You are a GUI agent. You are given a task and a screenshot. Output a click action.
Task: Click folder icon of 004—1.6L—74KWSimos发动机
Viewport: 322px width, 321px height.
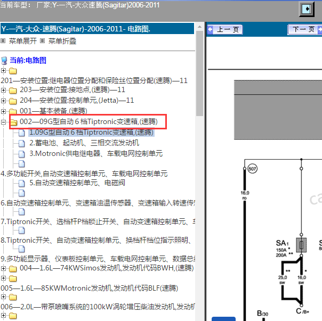pos(13,268)
